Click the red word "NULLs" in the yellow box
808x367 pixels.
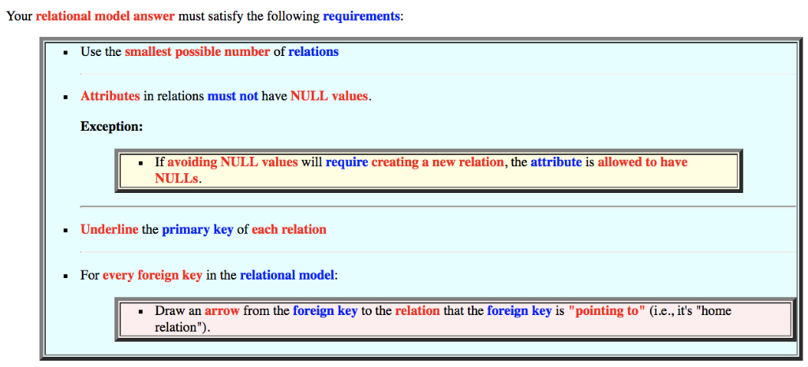coord(176,179)
